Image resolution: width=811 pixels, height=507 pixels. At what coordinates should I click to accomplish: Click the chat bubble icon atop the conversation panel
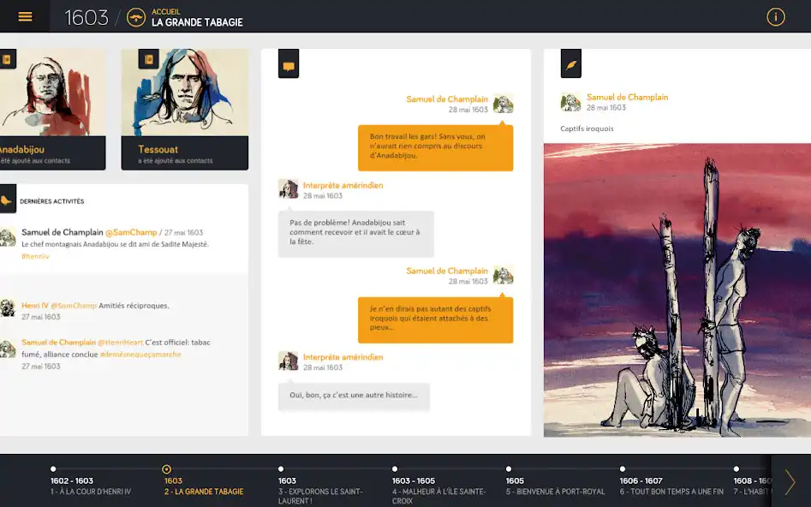289,64
